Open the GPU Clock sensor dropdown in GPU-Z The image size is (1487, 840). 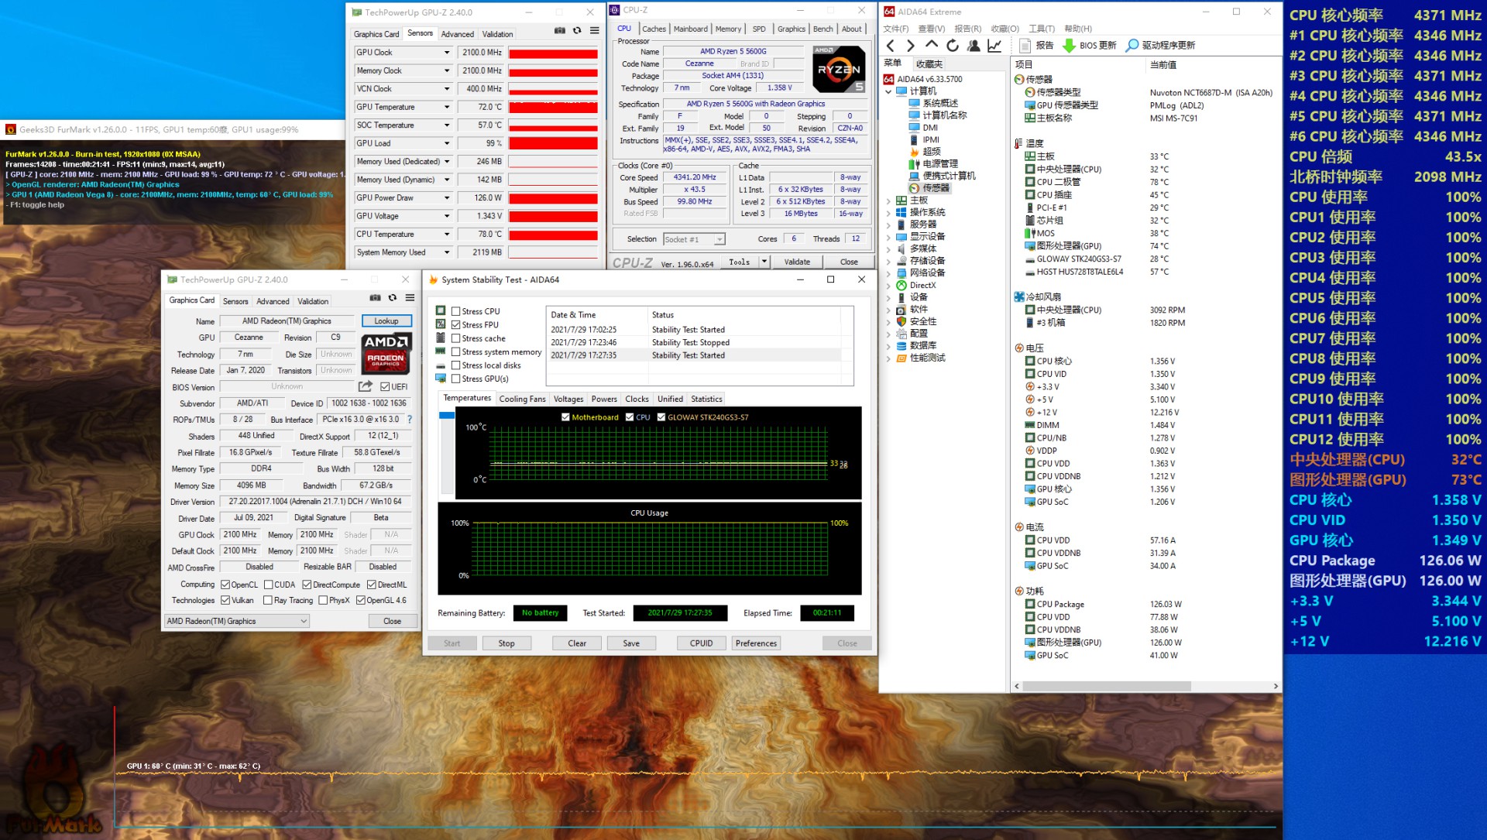click(448, 52)
